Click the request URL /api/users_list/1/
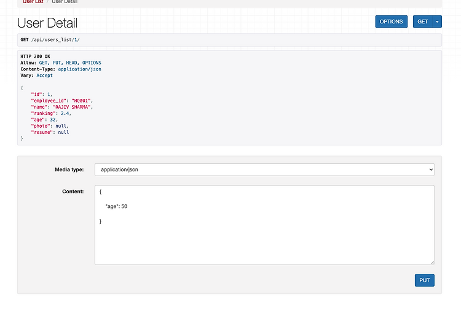This screenshot has width=461, height=313. tap(55, 40)
